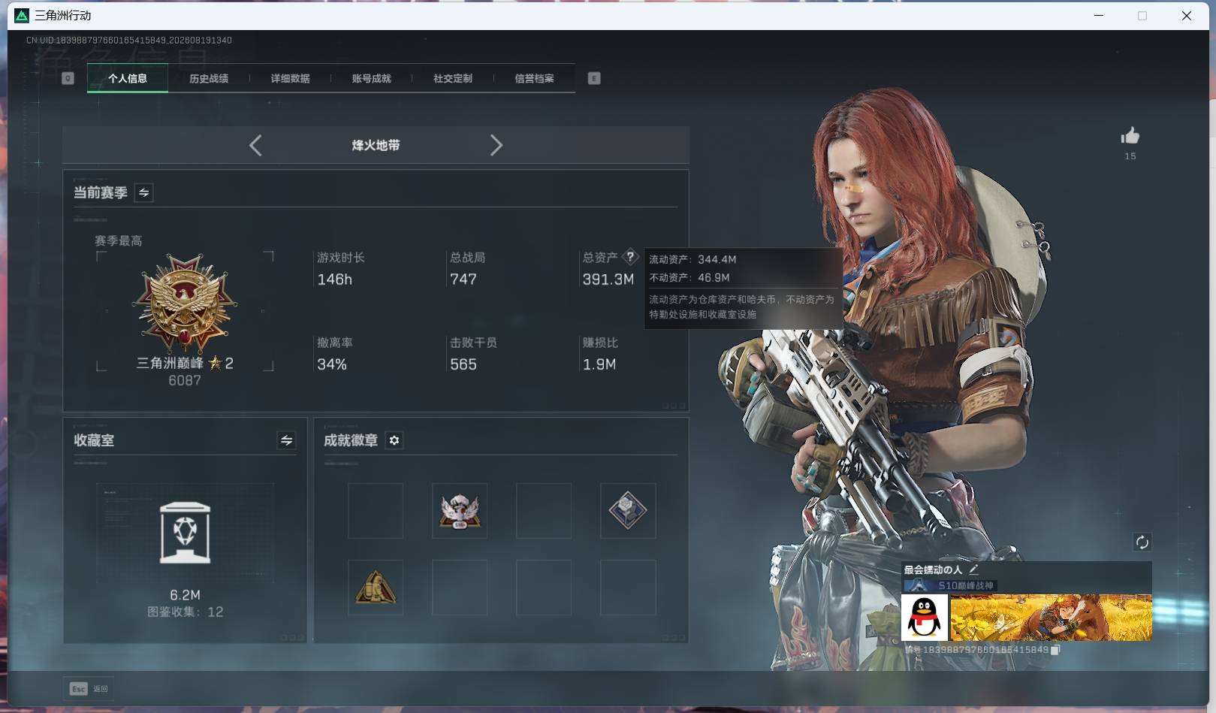Click the Esc 返回 back button
This screenshot has height=713, width=1216.
[x=89, y=689]
